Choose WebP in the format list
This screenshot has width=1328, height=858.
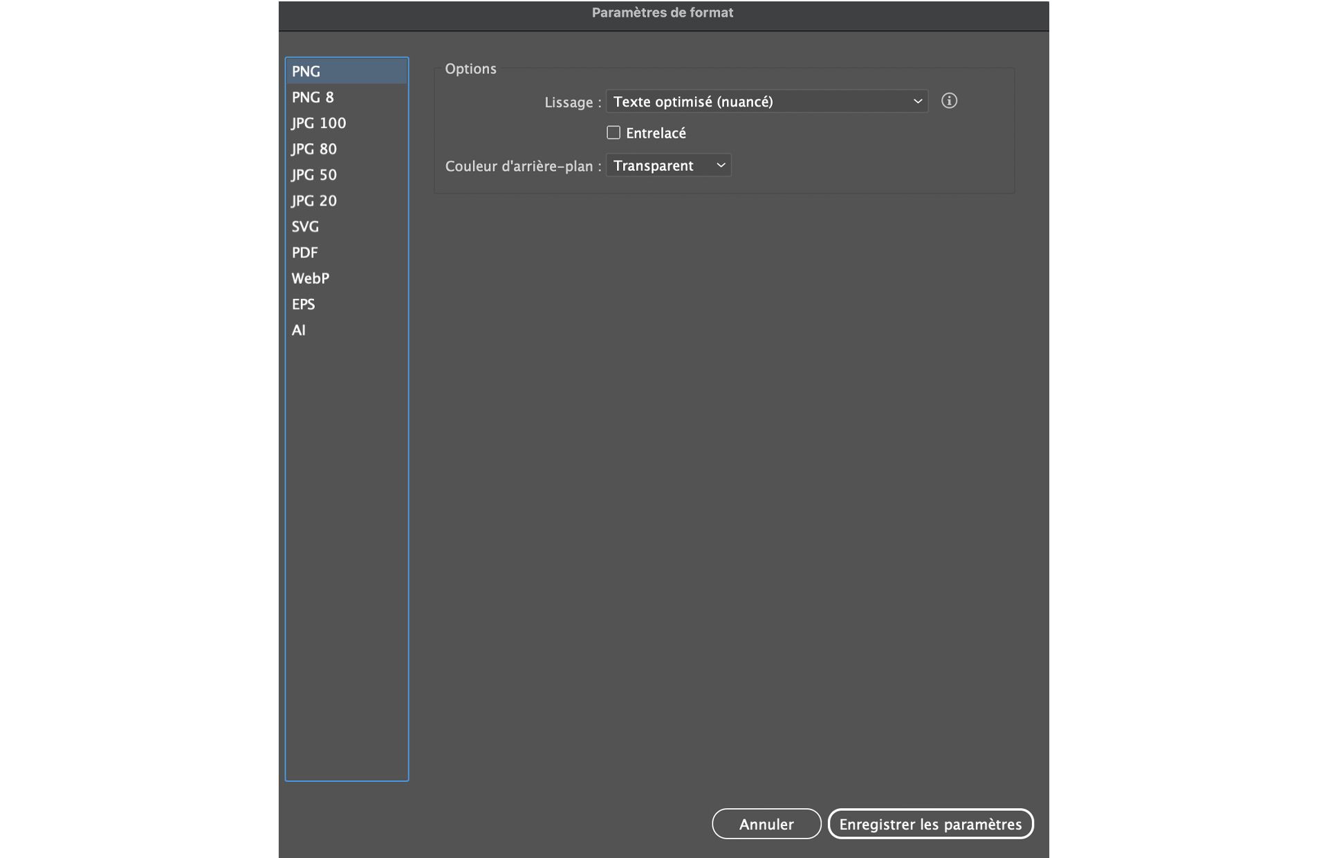(x=311, y=278)
